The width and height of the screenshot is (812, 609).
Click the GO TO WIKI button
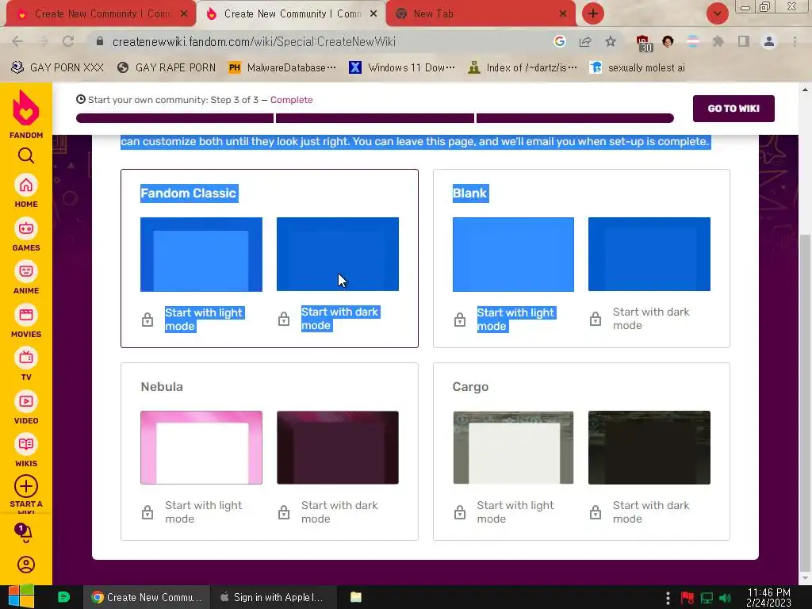(733, 108)
